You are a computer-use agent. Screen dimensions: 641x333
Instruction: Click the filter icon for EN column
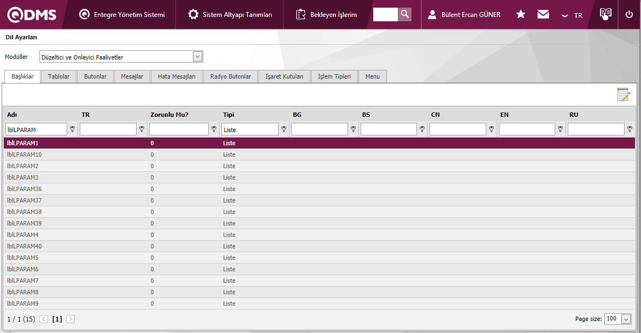coord(560,129)
